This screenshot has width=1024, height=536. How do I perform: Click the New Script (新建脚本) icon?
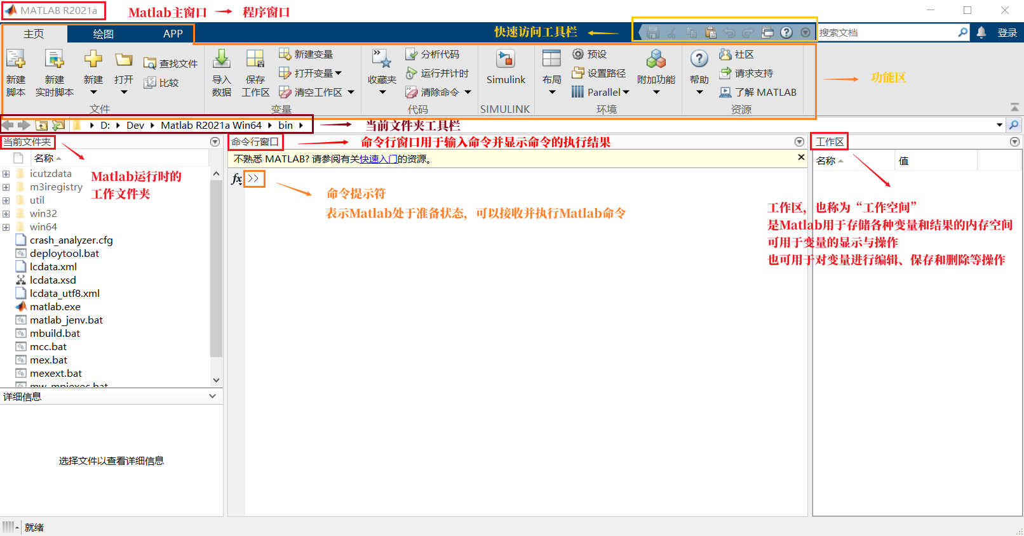point(16,59)
